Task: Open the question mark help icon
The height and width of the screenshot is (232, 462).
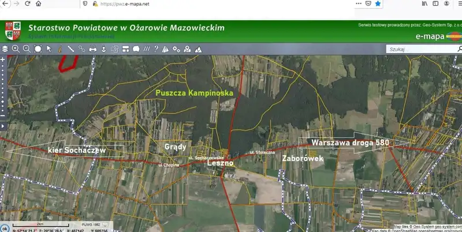Action: (x=156, y=49)
